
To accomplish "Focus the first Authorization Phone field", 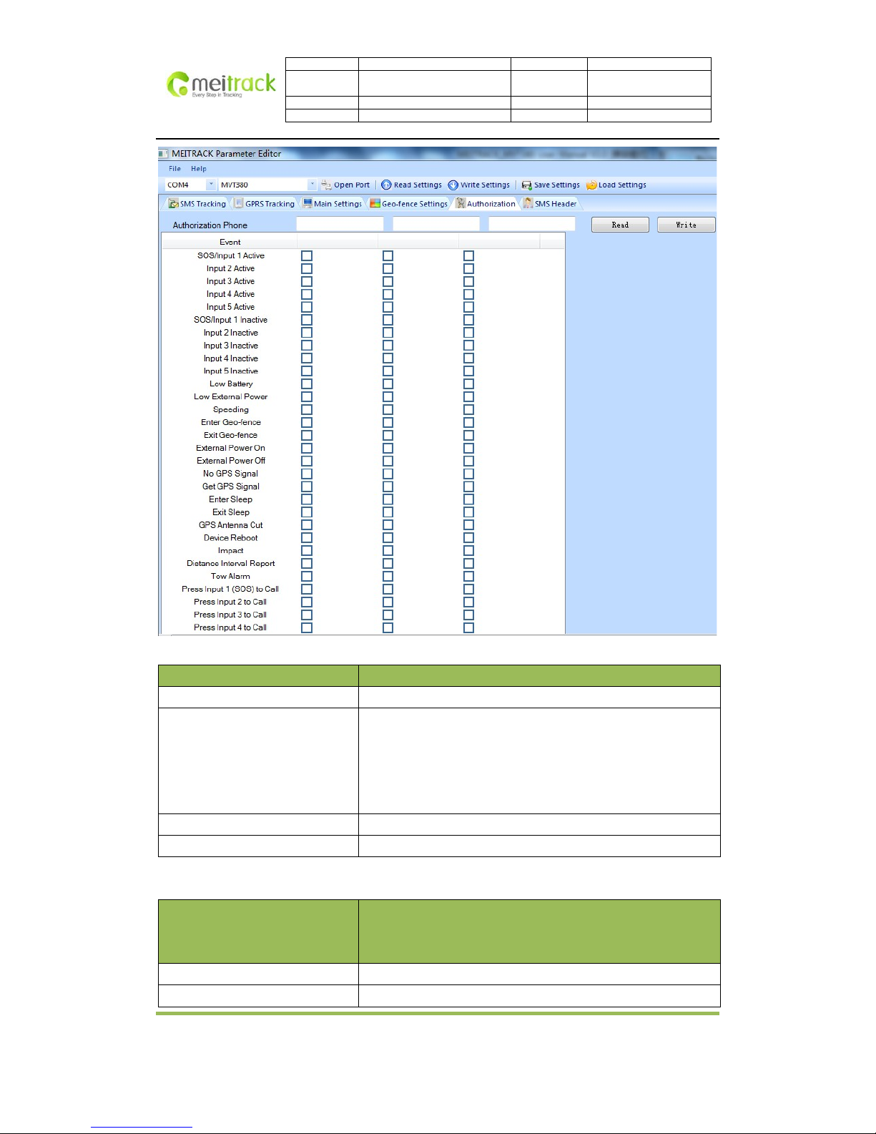I will [x=340, y=224].
